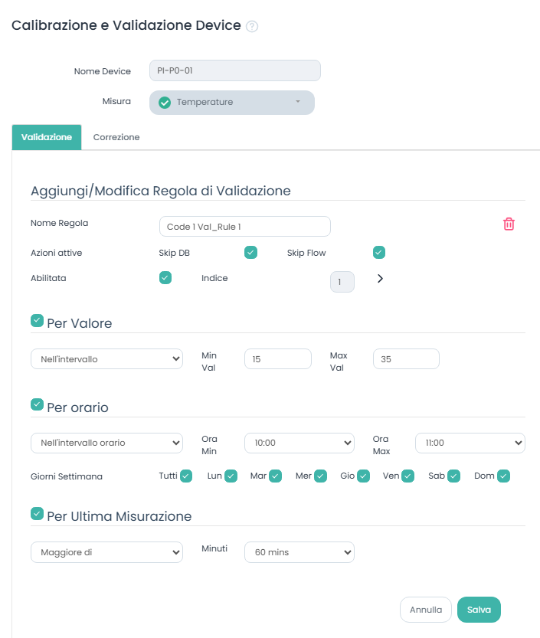Disable the Per Valore section checkbox
This screenshot has height=638, width=540.
37,321
